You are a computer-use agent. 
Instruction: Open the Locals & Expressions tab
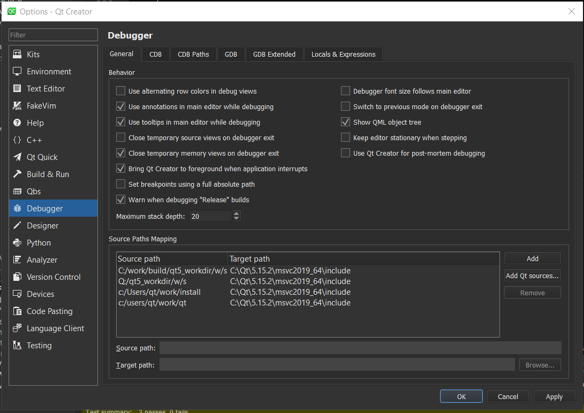click(x=344, y=55)
